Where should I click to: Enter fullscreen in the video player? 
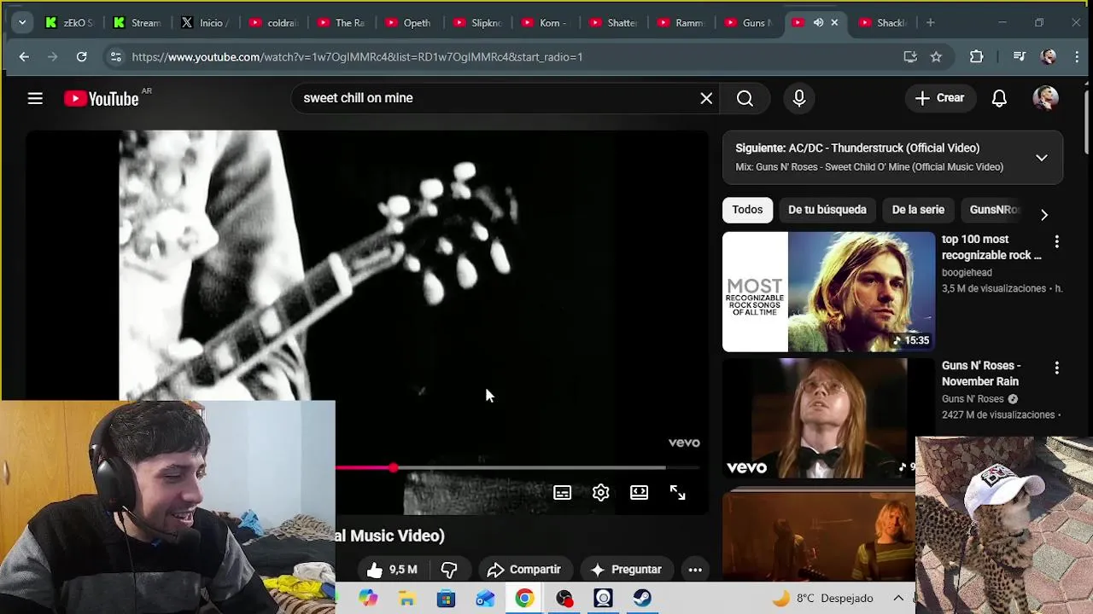(677, 493)
